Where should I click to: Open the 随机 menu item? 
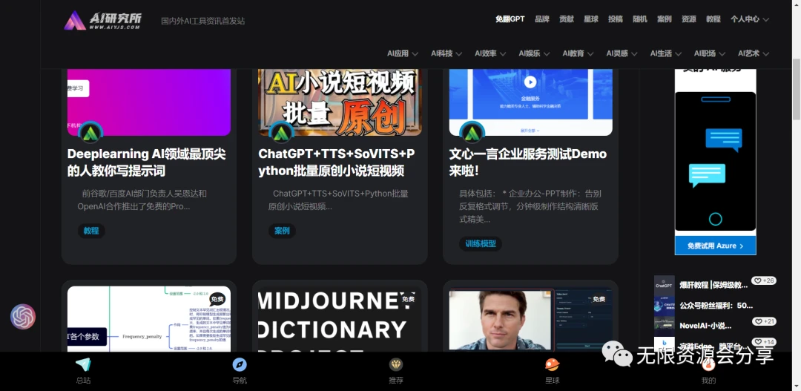pos(640,19)
